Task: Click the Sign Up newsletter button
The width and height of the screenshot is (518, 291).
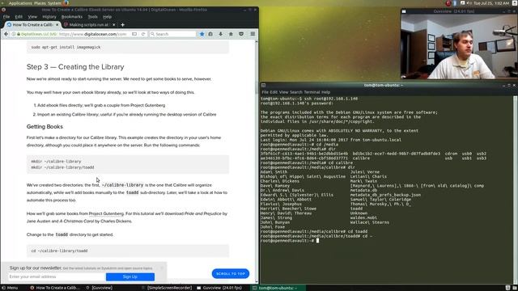Action: tap(130, 276)
